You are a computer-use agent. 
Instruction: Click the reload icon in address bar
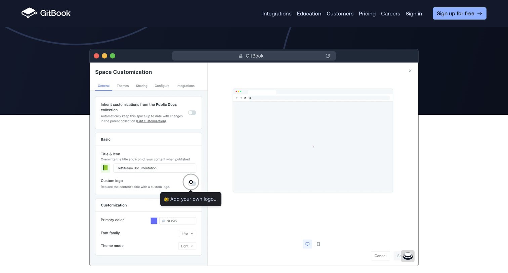tap(328, 56)
